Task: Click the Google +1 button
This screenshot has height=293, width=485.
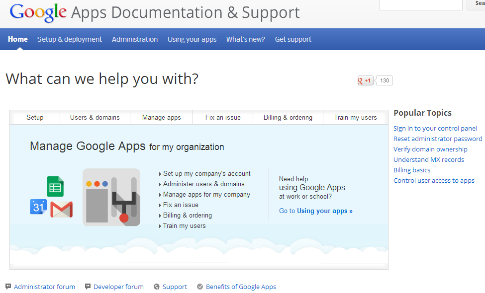Action: coord(365,80)
